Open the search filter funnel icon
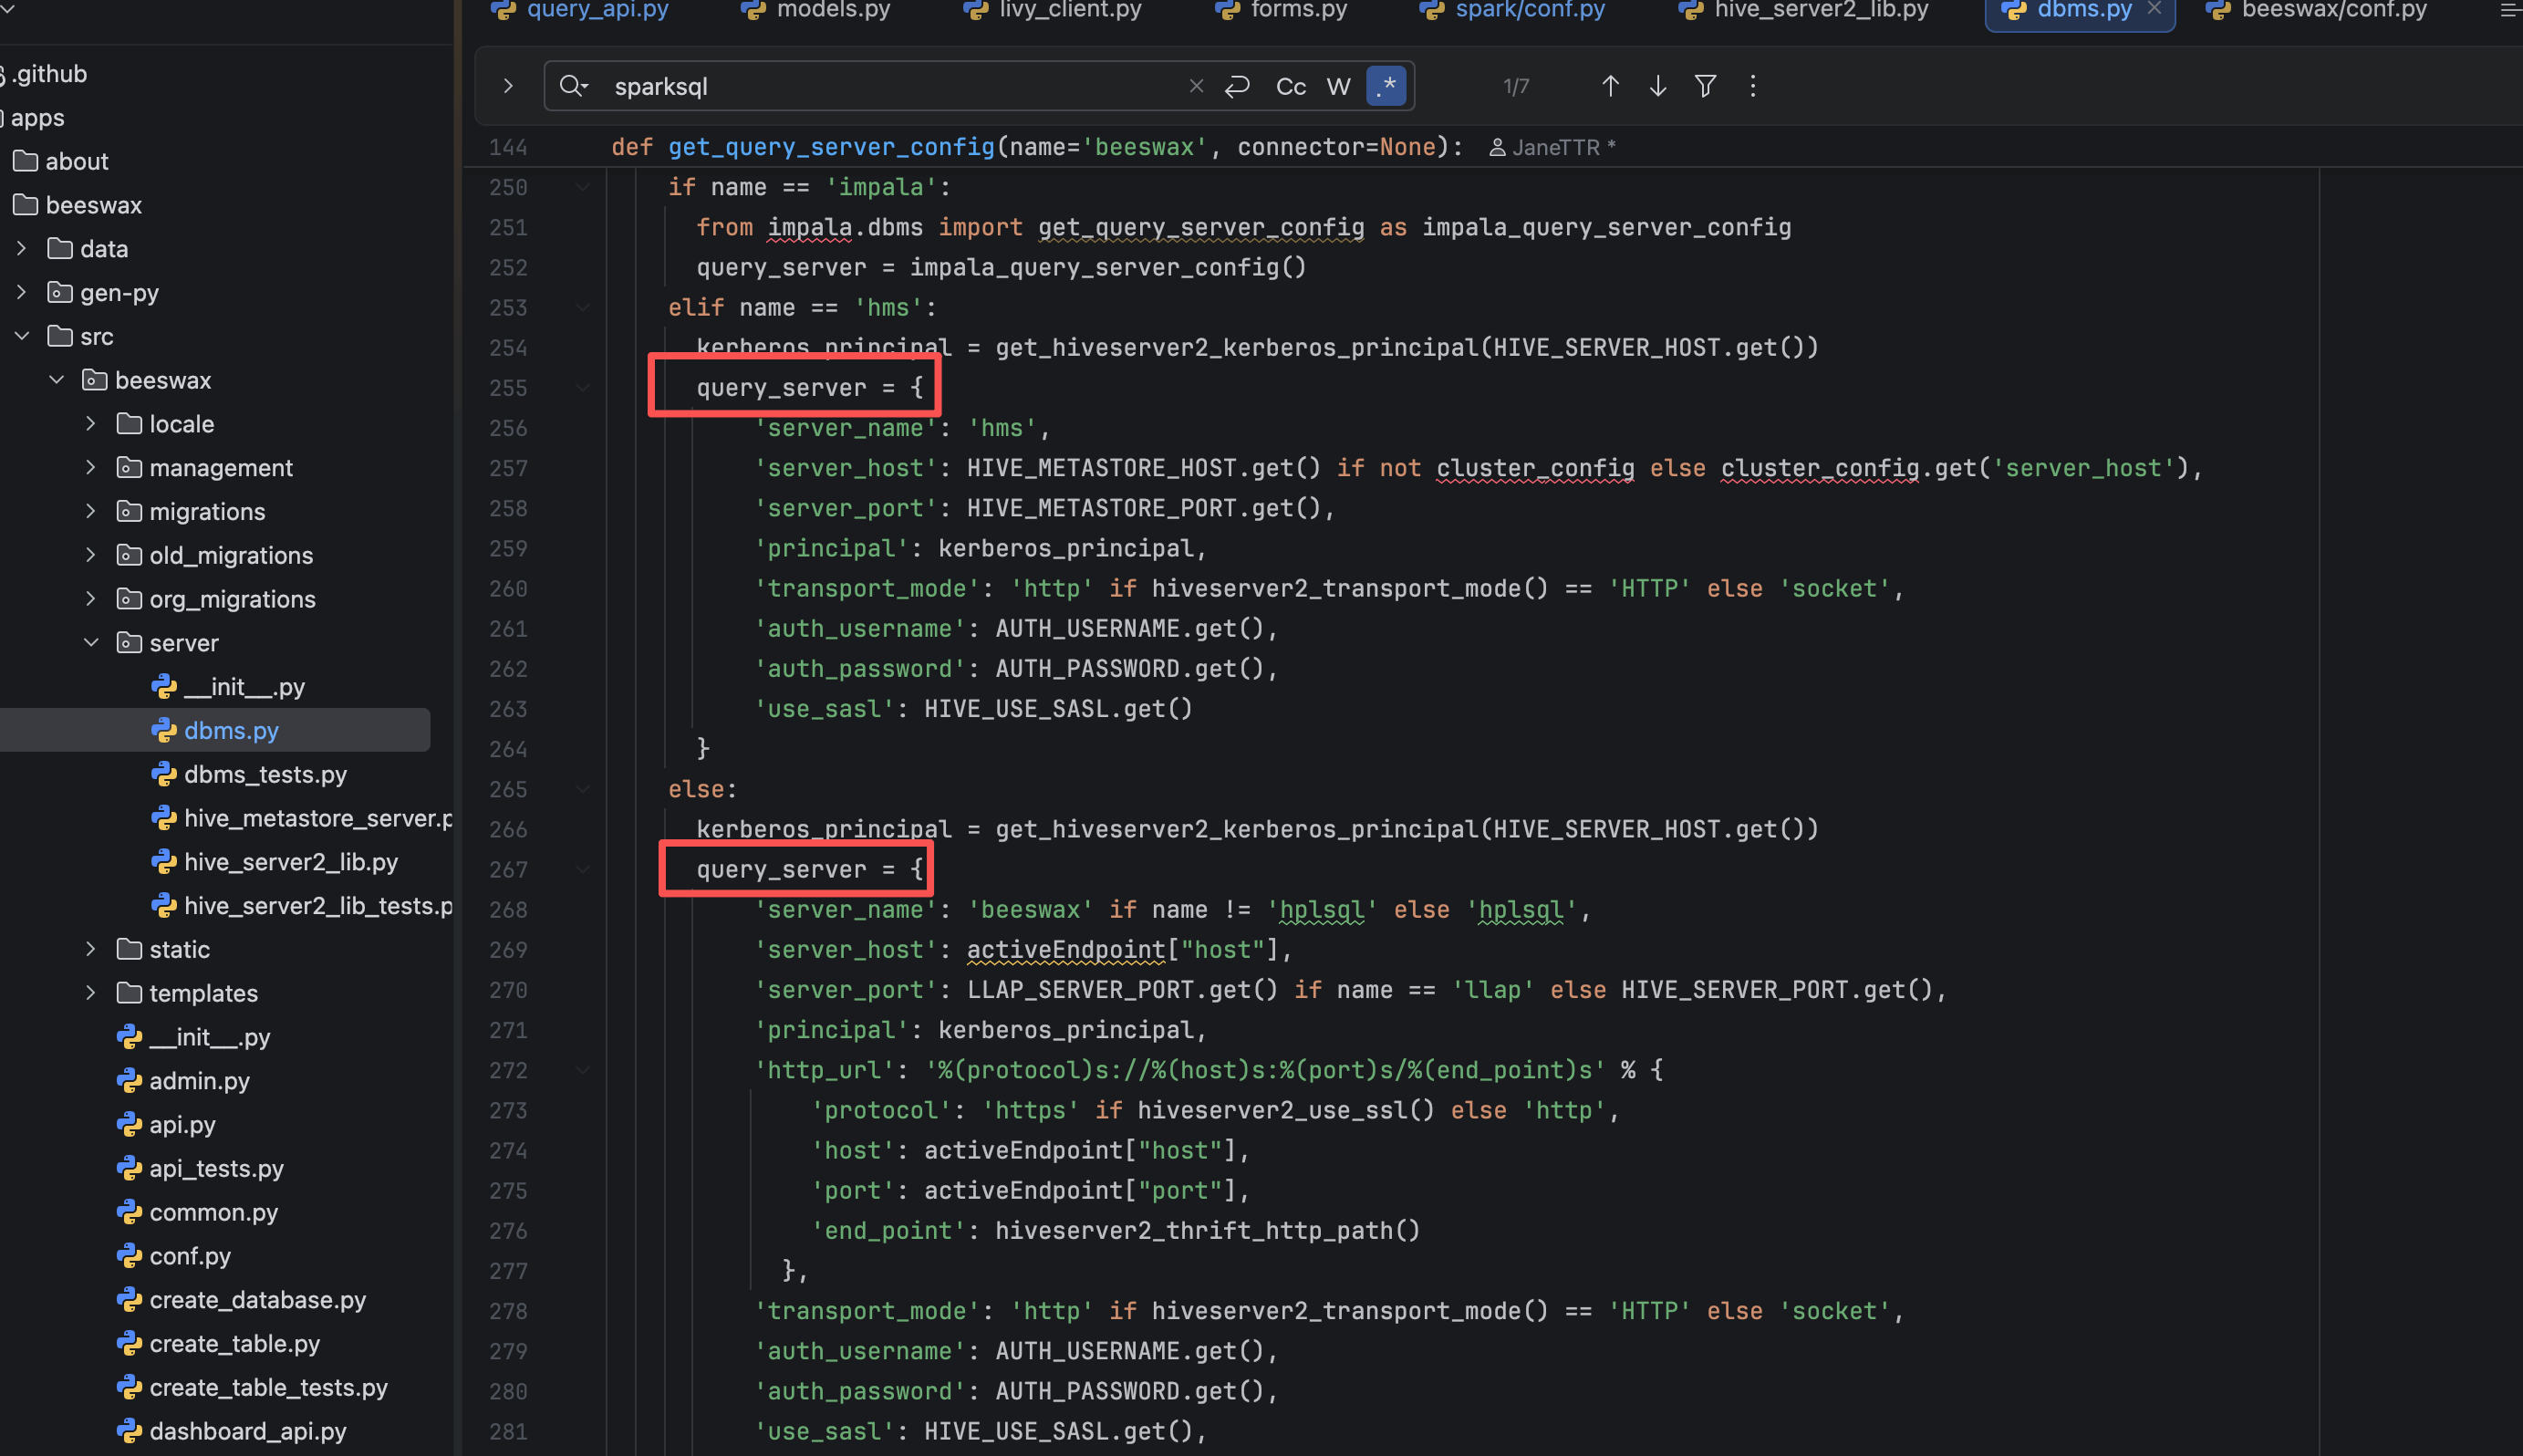Viewport: 2523px width, 1456px height. coord(1706,86)
